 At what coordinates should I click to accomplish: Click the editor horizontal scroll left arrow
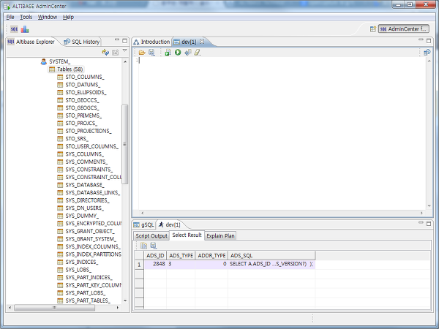pyautogui.click(x=142, y=213)
